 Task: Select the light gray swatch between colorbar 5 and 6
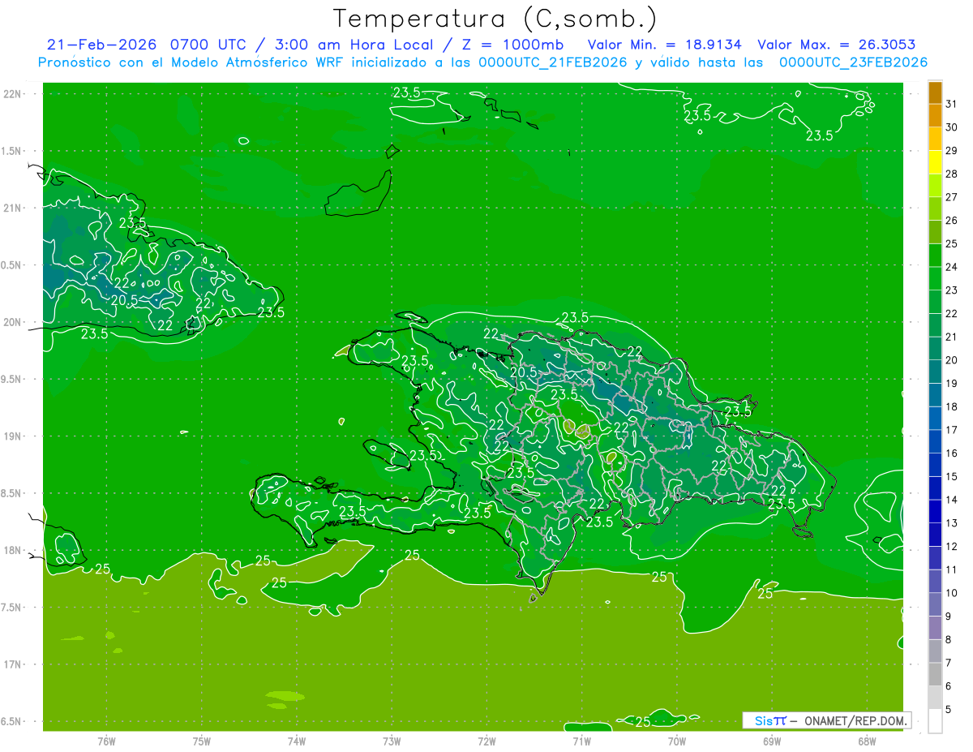pyautogui.click(x=935, y=698)
